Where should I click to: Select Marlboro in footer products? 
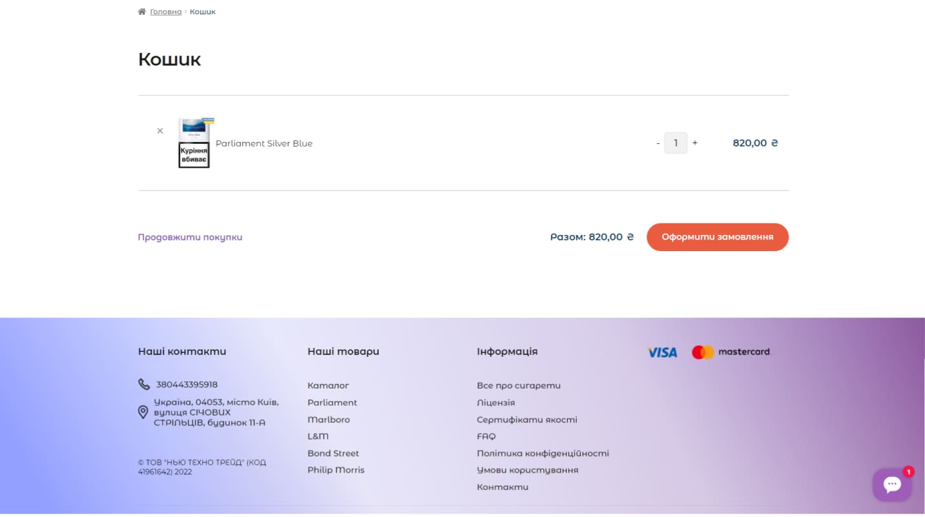click(329, 420)
